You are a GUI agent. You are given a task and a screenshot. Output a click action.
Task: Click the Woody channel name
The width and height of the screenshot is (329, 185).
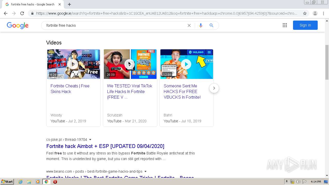(56, 115)
